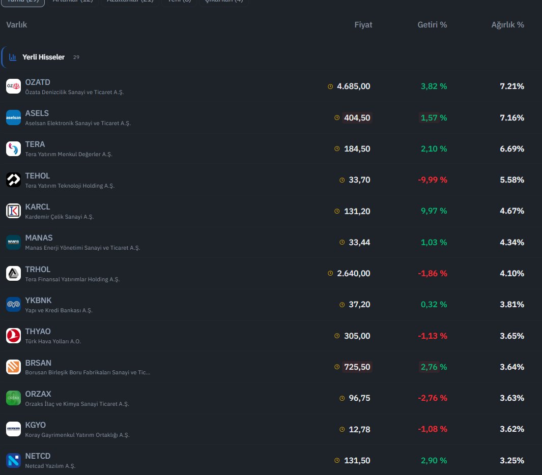The height and width of the screenshot is (475, 542).
Task: Click the OZATD company logo
Action: click(13, 86)
